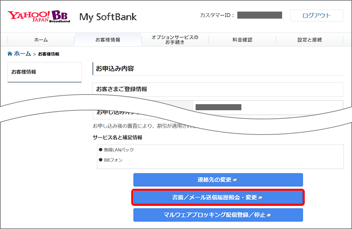The width and height of the screenshot is (352, 229).
Task: Click the 無線LANパック list item
Action: click(119, 150)
